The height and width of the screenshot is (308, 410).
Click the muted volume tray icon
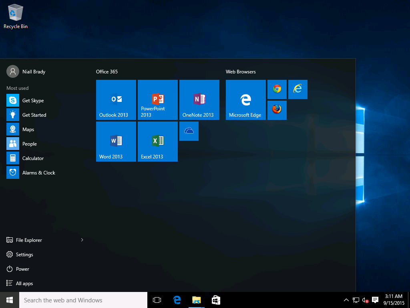pyautogui.click(x=365, y=300)
